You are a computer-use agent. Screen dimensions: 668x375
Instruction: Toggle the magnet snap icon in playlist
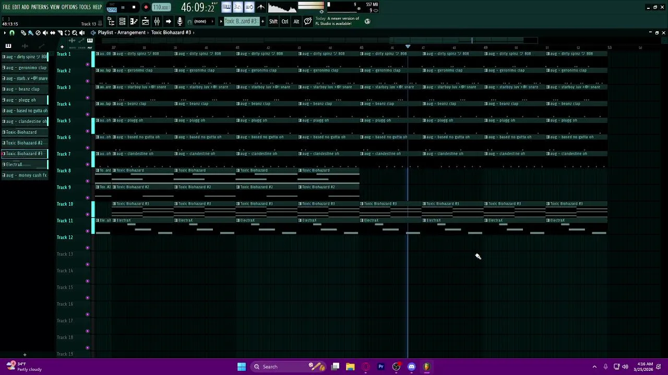coord(12,33)
